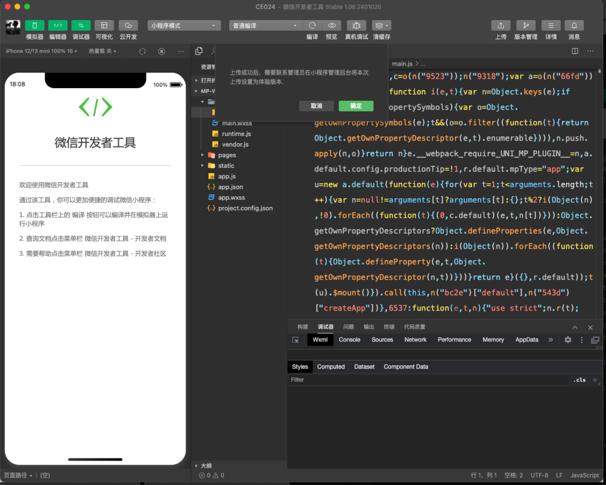Viewport: 606px width, 485px height.
Task: Select the Performance devtools tab
Action: tap(454, 340)
